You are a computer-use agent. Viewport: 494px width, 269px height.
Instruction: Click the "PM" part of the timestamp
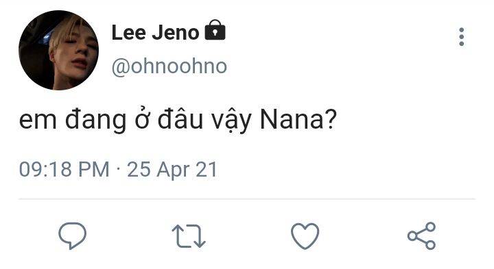93,169
